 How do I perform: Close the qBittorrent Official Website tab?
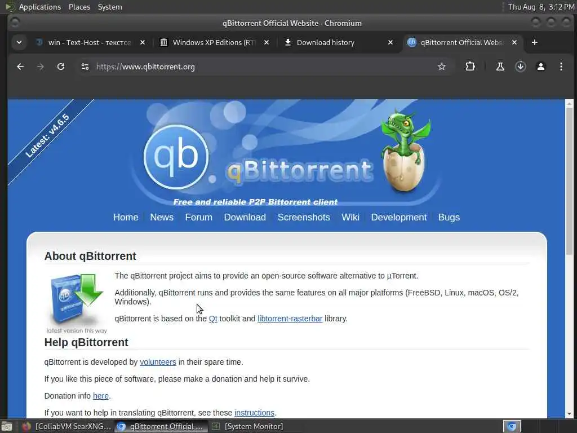click(514, 43)
